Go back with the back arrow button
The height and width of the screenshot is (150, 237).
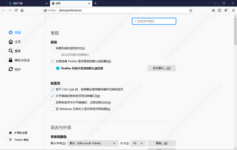[4, 10]
